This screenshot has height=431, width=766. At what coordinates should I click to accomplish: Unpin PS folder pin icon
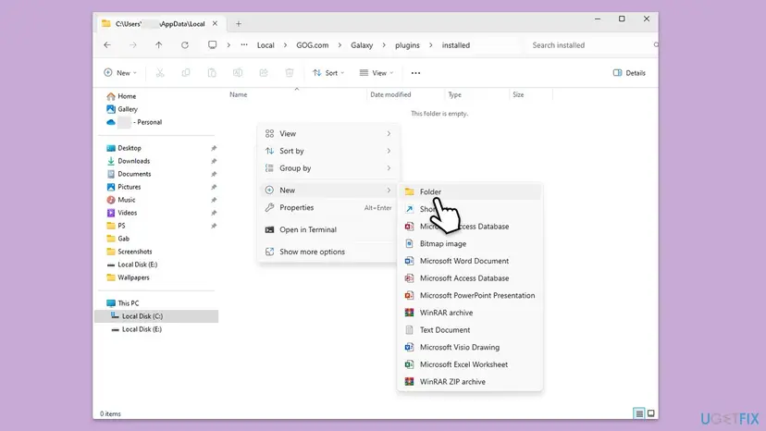[x=214, y=226]
